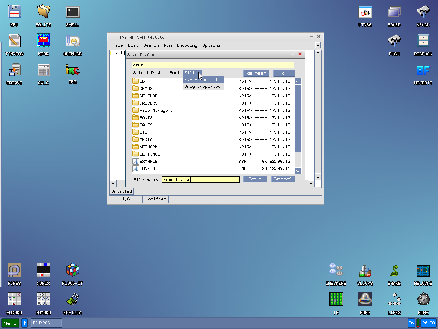Image resolution: width=438 pixels, height=329 pixels.
Task: Switch to the Untitled document tab
Action: pos(121,191)
